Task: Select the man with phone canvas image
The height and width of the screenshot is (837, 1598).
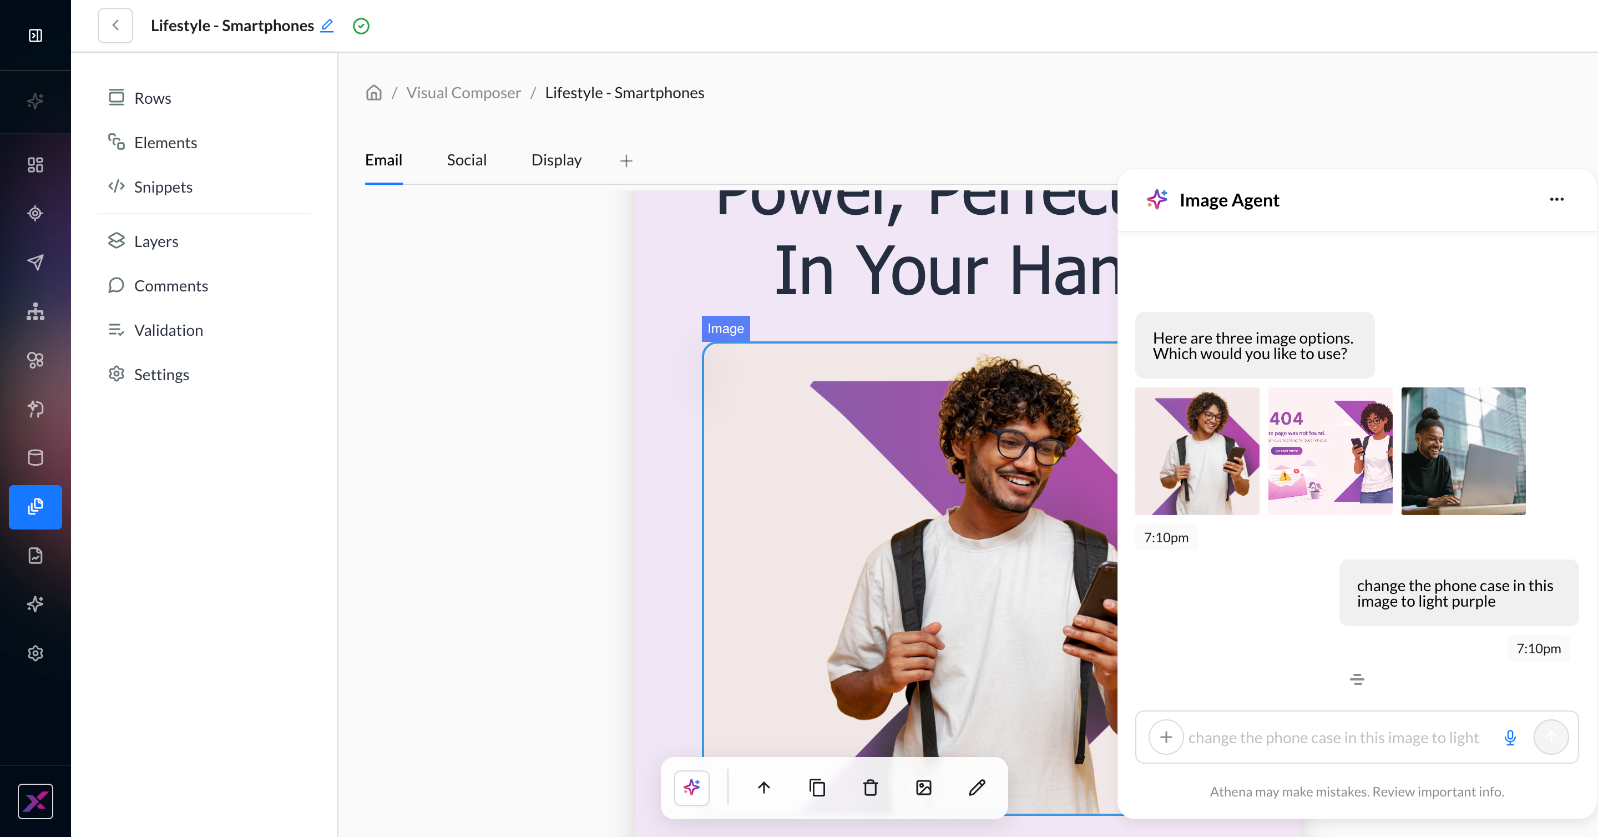Action: click(x=911, y=579)
